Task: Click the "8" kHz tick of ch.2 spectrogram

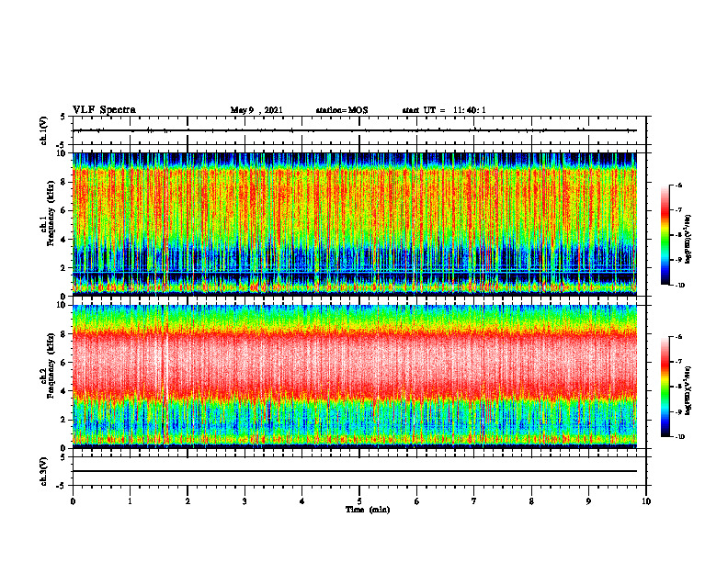Action: click(63, 334)
